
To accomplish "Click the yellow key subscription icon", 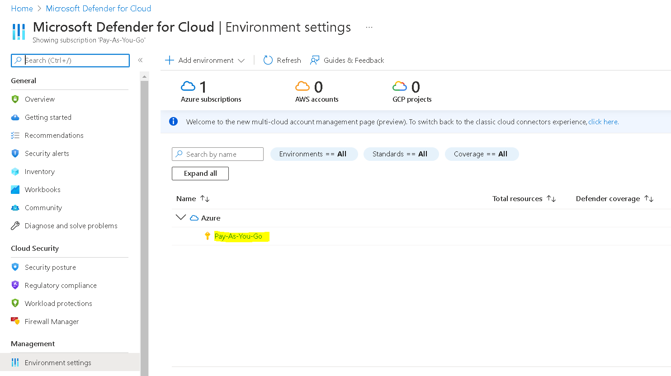I will tap(208, 236).
